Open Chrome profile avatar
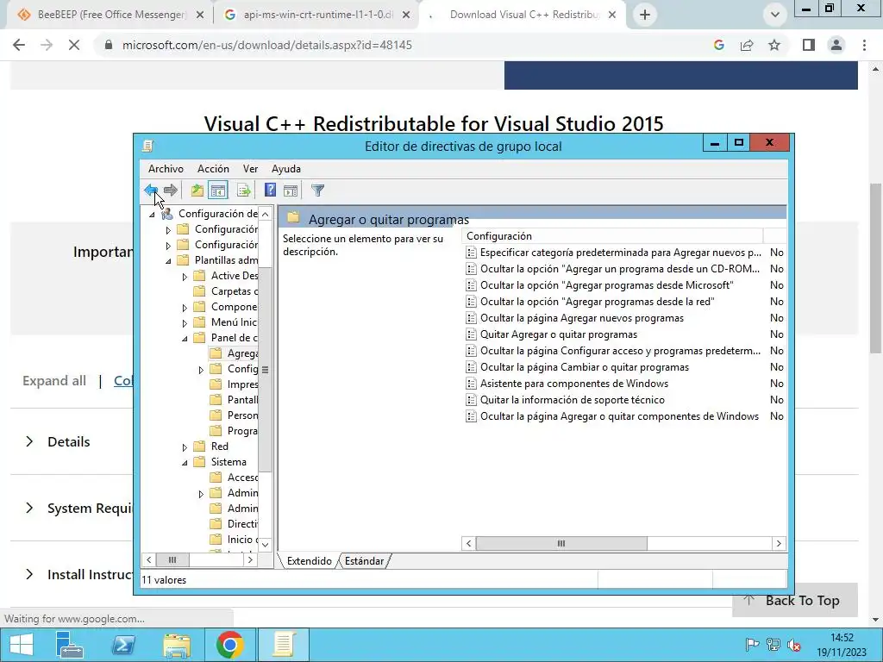This screenshot has height=662, width=883. pyautogui.click(x=836, y=45)
